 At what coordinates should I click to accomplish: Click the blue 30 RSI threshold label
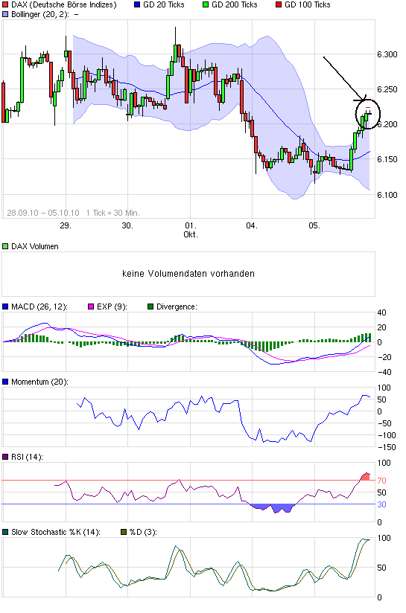[381, 504]
